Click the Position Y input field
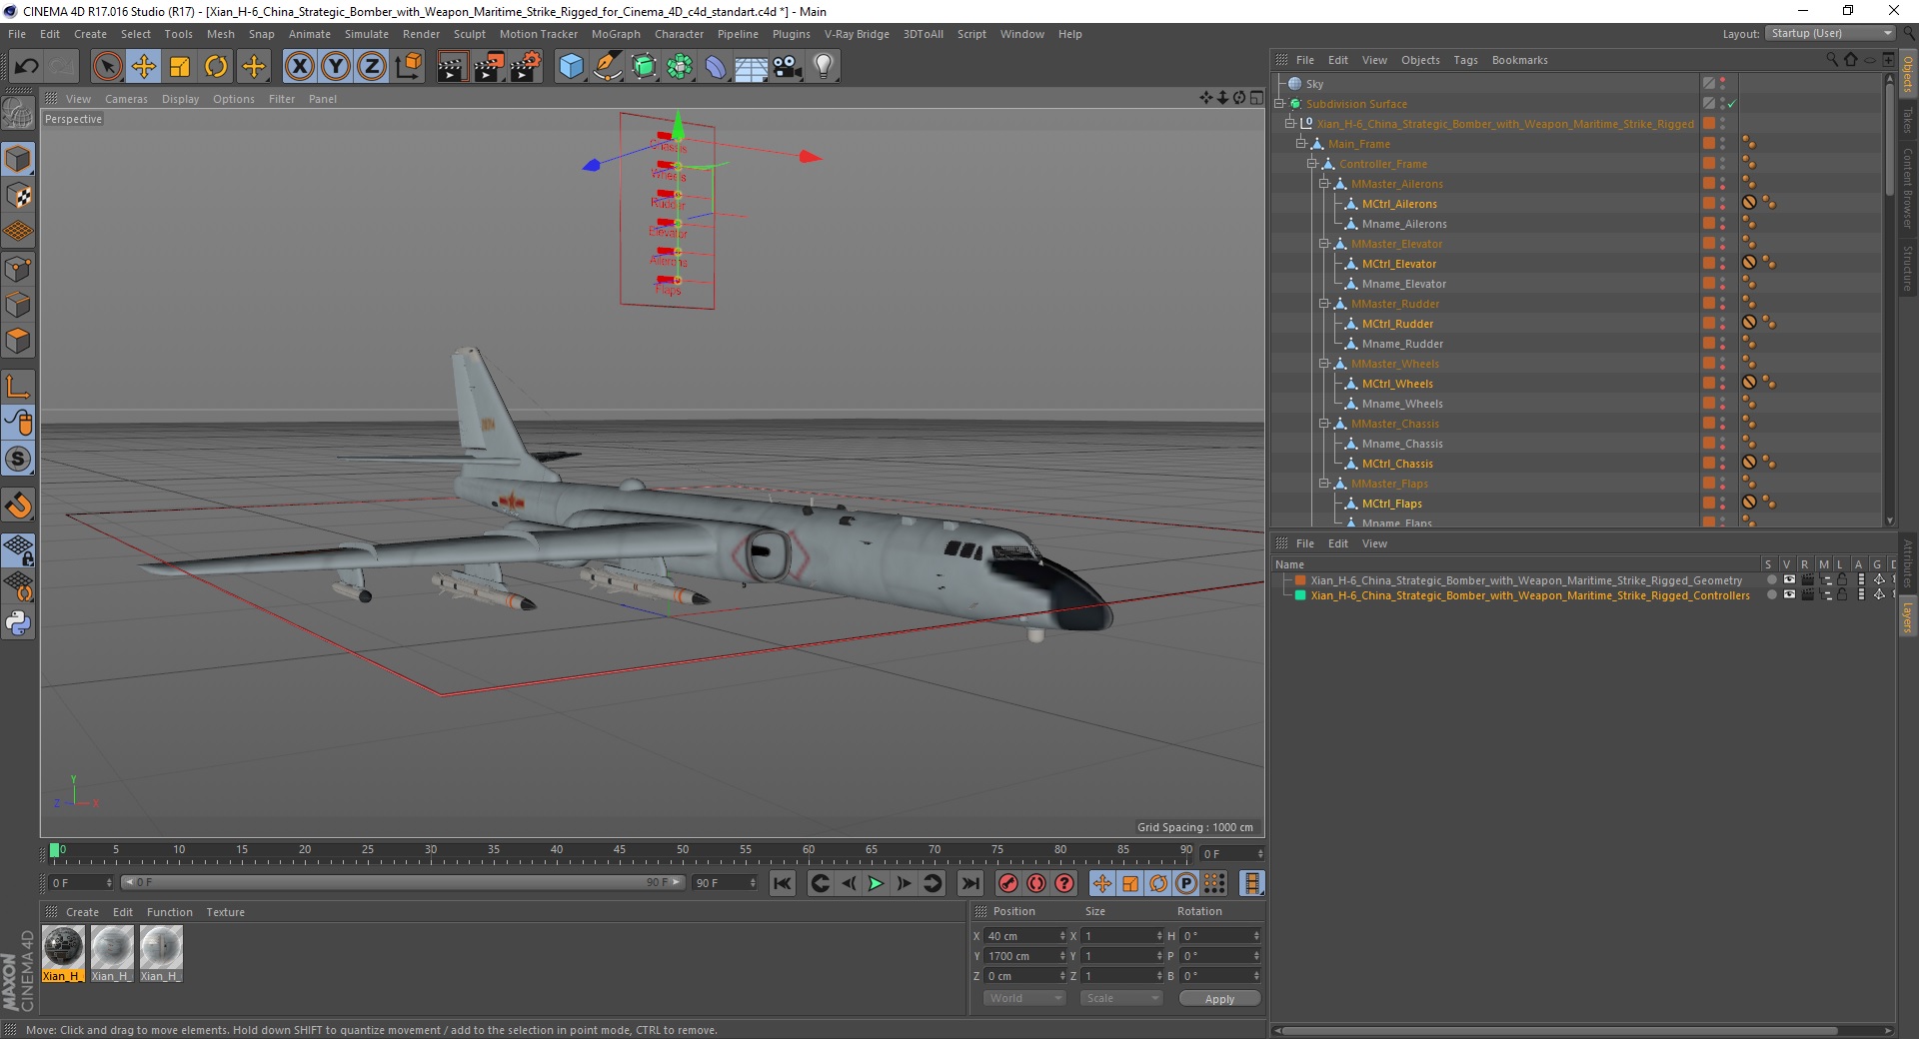This screenshot has height=1039, width=1919. pos(1024,956)
